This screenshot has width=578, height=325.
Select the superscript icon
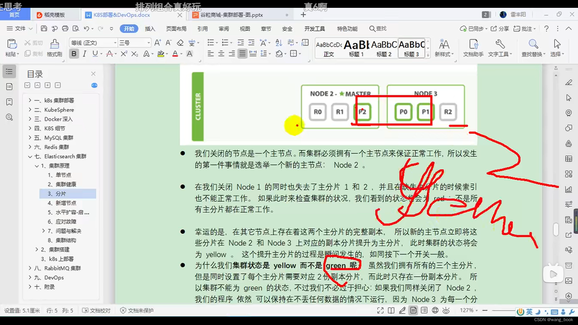coord(123,54)
